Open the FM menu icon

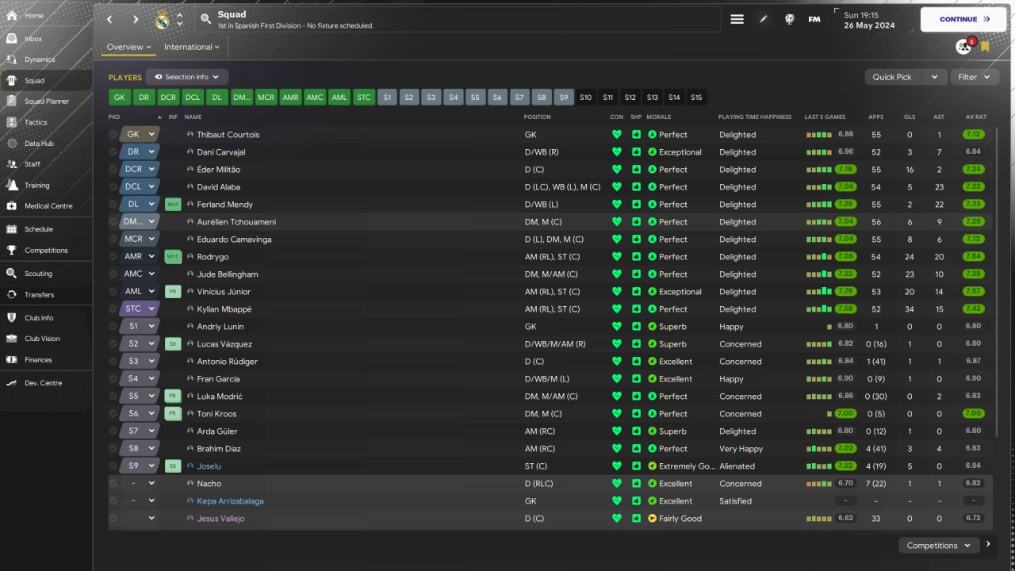point(814,19)
